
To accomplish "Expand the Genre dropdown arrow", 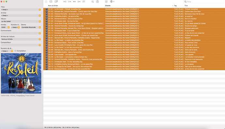I will (x=40, y=27).
